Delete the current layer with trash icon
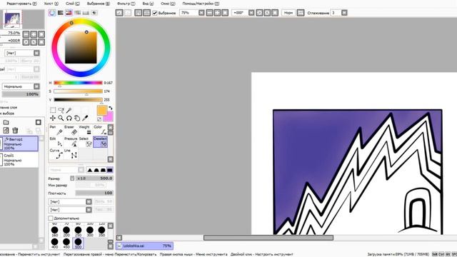457x257 pixels. tap(15, 131)
